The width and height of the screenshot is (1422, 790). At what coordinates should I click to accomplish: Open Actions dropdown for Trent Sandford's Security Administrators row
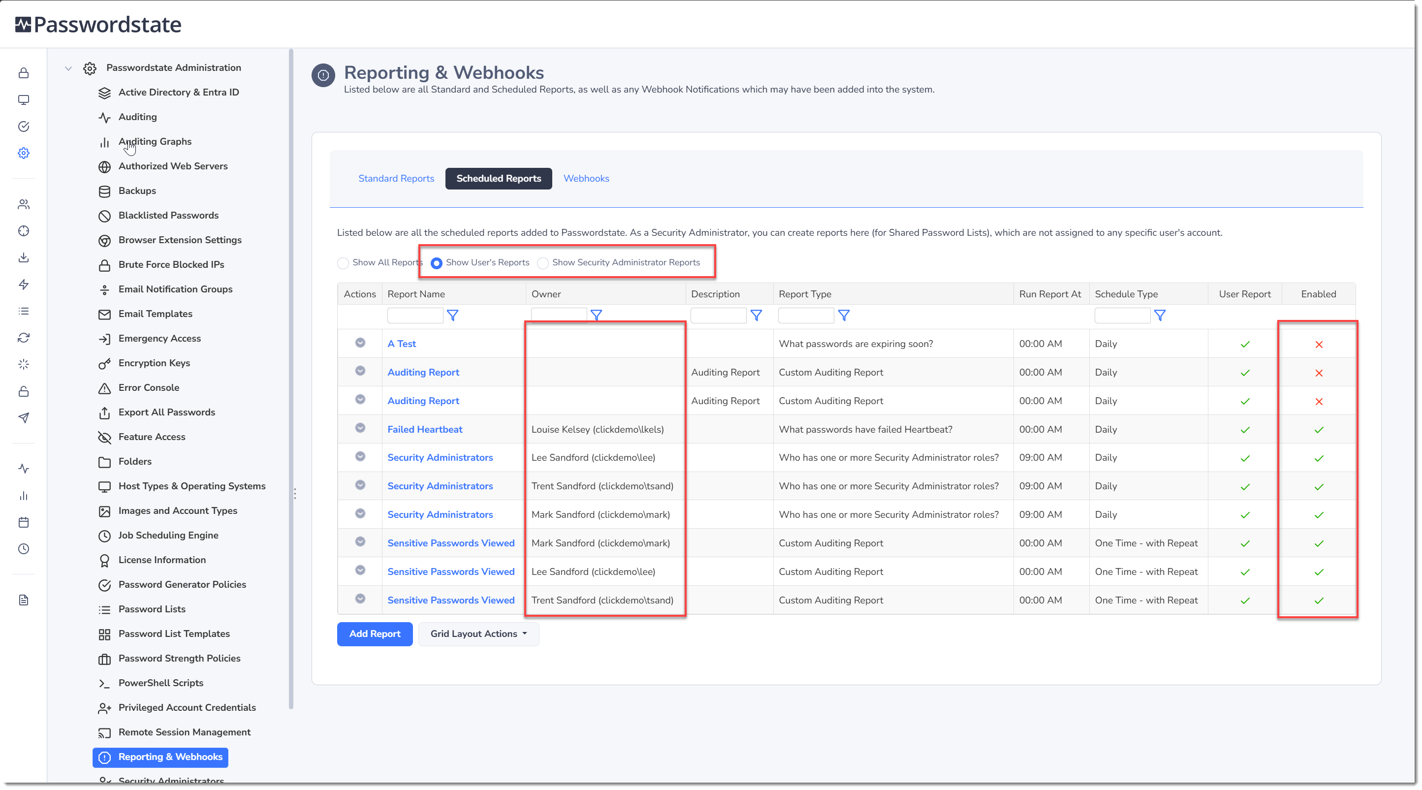click(360, 485)
